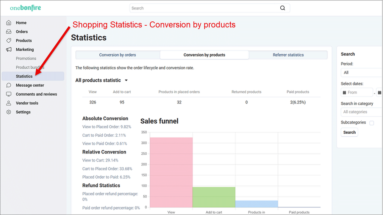Click the Orders inbox icon

pyautogui.click(x=9, y=32)
